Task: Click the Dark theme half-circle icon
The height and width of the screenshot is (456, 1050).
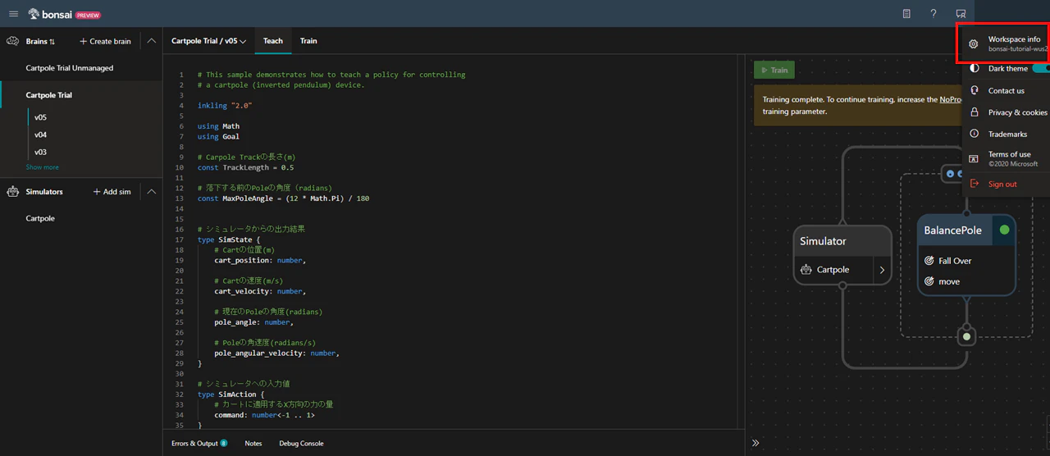Action: click(974, 68)
